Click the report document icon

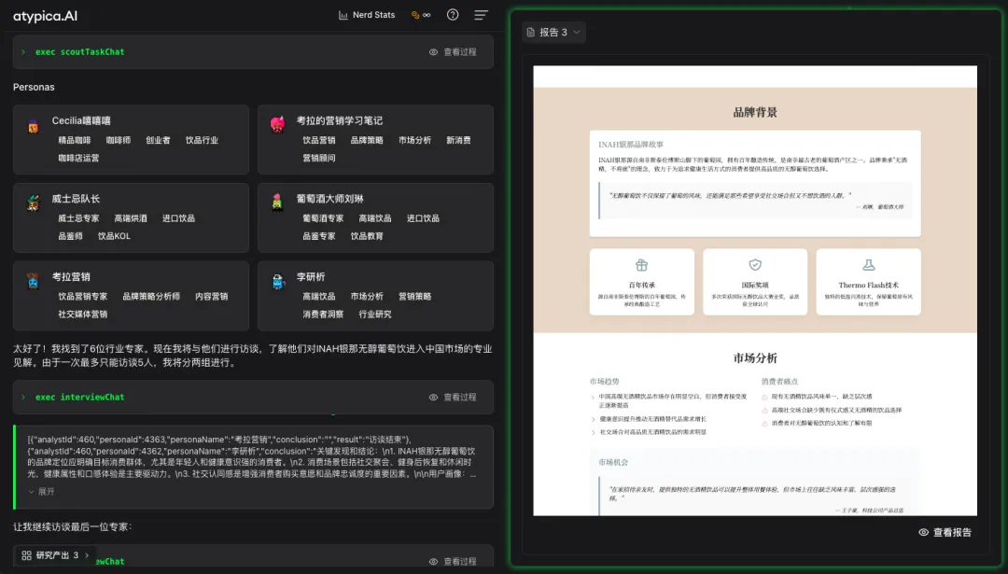(531, 32)
